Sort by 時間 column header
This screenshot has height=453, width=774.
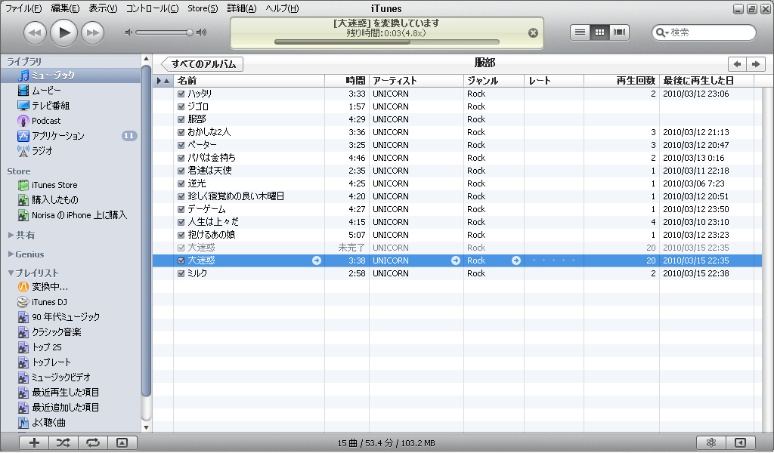click(347, 80)
